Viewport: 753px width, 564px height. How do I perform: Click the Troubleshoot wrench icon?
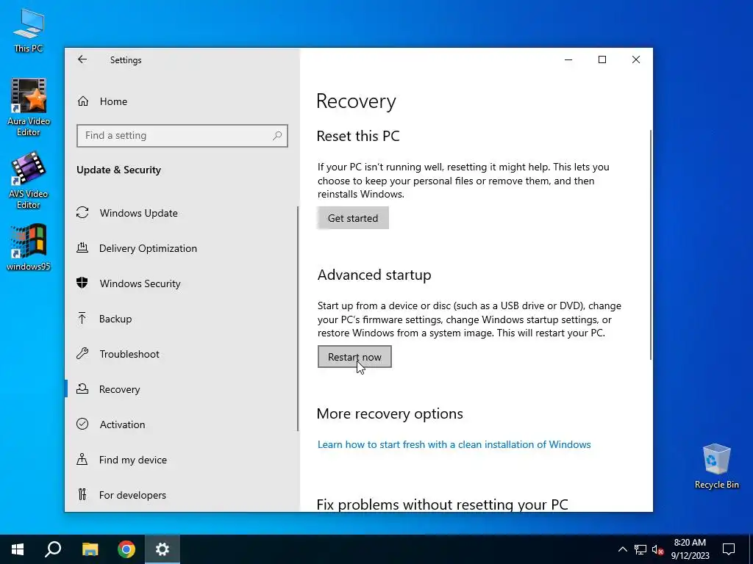click(82, 353)
